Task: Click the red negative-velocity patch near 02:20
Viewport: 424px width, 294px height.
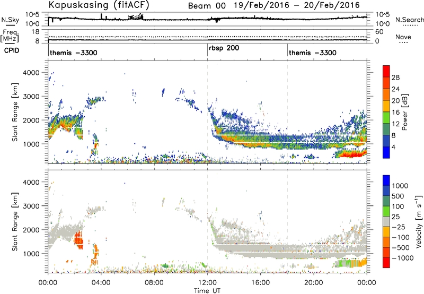Action: 79,239
